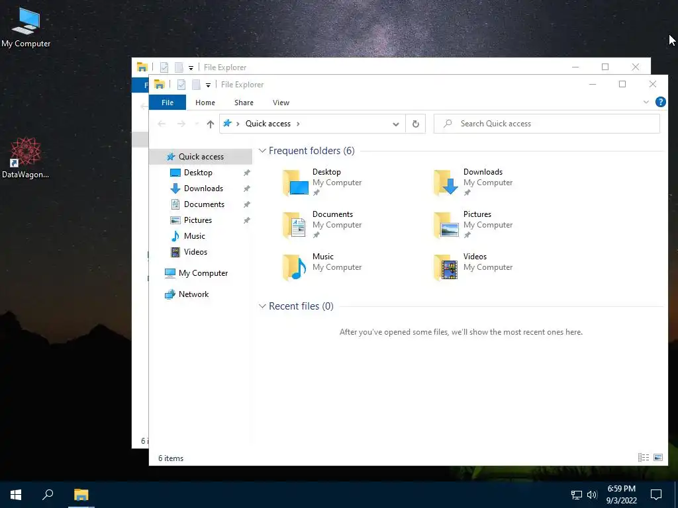Refresh the Quick access view
The height and width of the screenshot is (508, 678).
416,124
